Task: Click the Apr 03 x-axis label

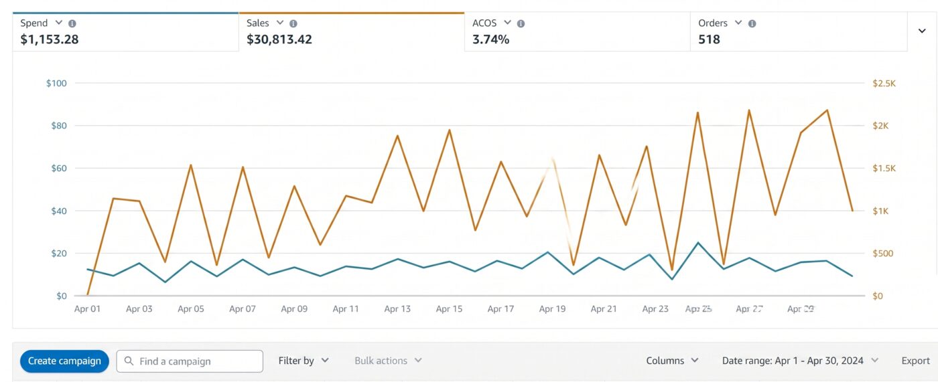Action: click(x=139, y=309)
